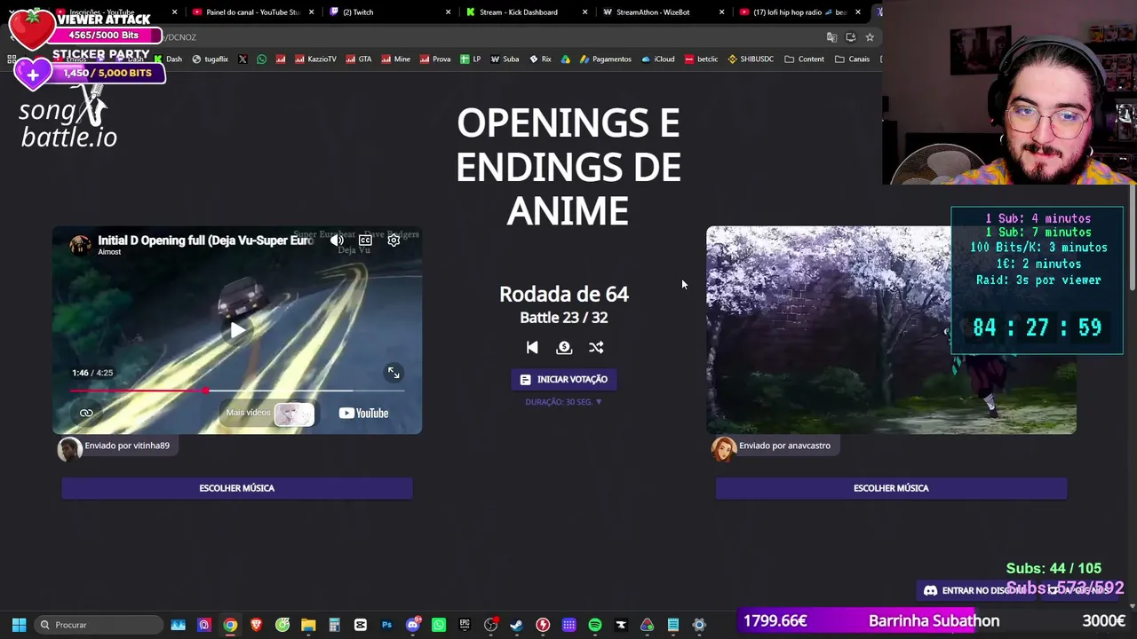1137x639 pixels.
Task: Expand the Duração 30 seg. dropdown
Action: (x=564, y=402)
